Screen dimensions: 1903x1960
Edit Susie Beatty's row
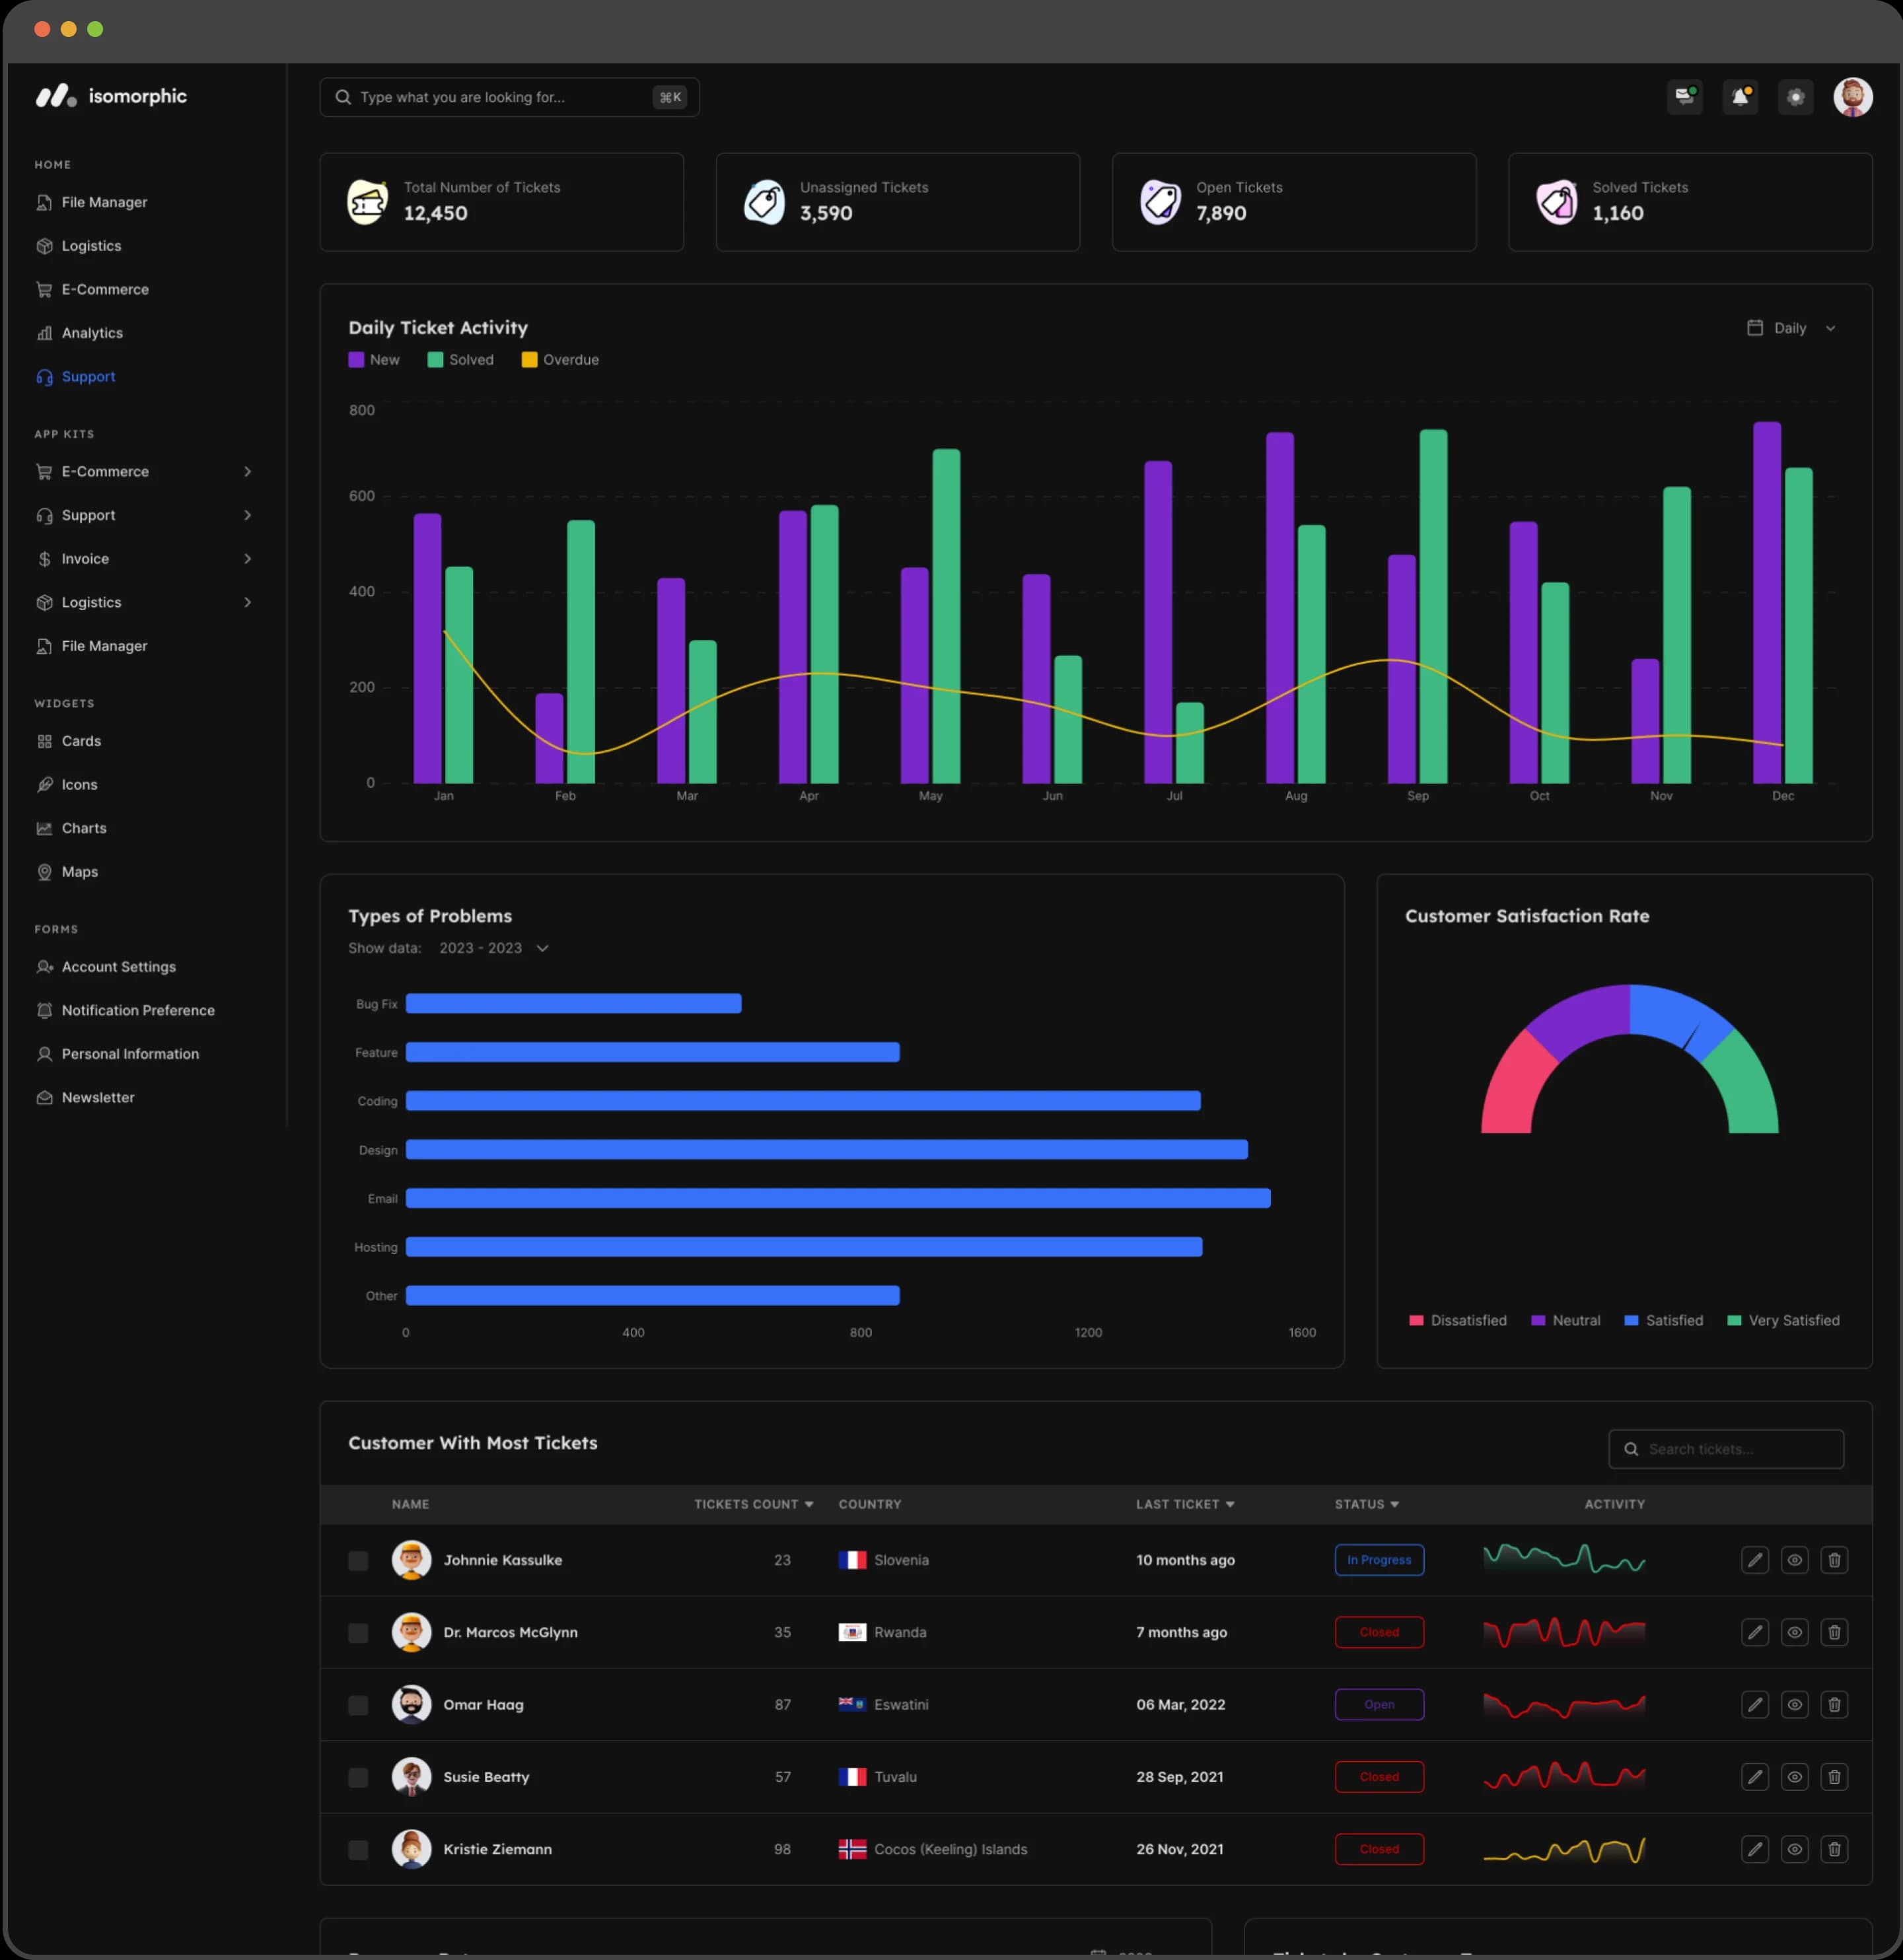click(1755, 1777)
